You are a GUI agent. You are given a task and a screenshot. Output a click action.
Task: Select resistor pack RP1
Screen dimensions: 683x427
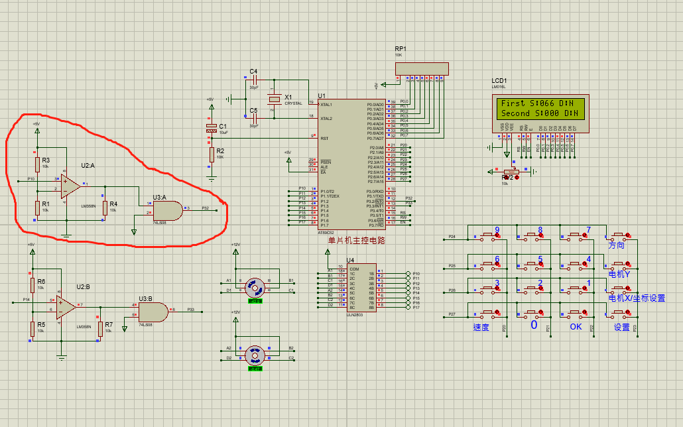[x=422, y=69]
